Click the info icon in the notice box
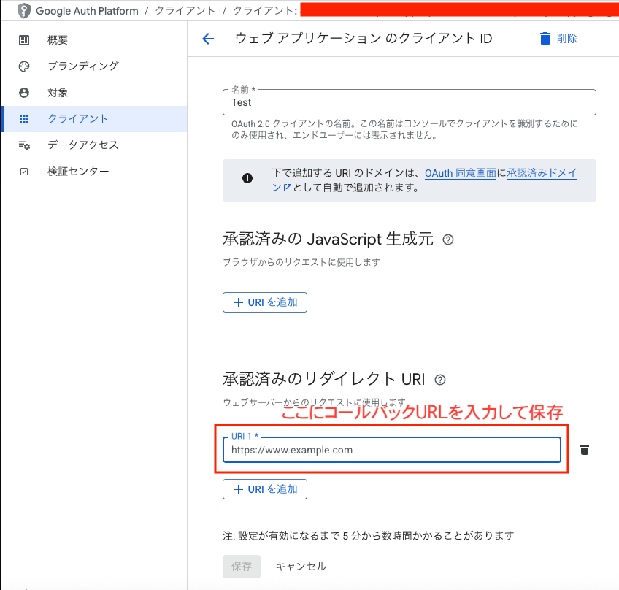 click(247, 178)
